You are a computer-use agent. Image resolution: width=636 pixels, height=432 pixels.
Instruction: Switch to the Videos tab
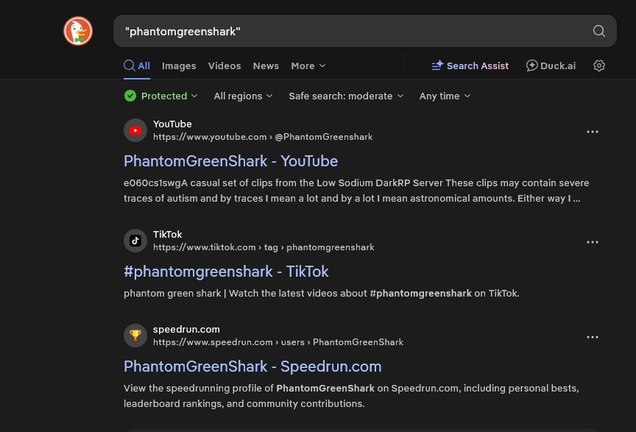(x=225, y=65)
